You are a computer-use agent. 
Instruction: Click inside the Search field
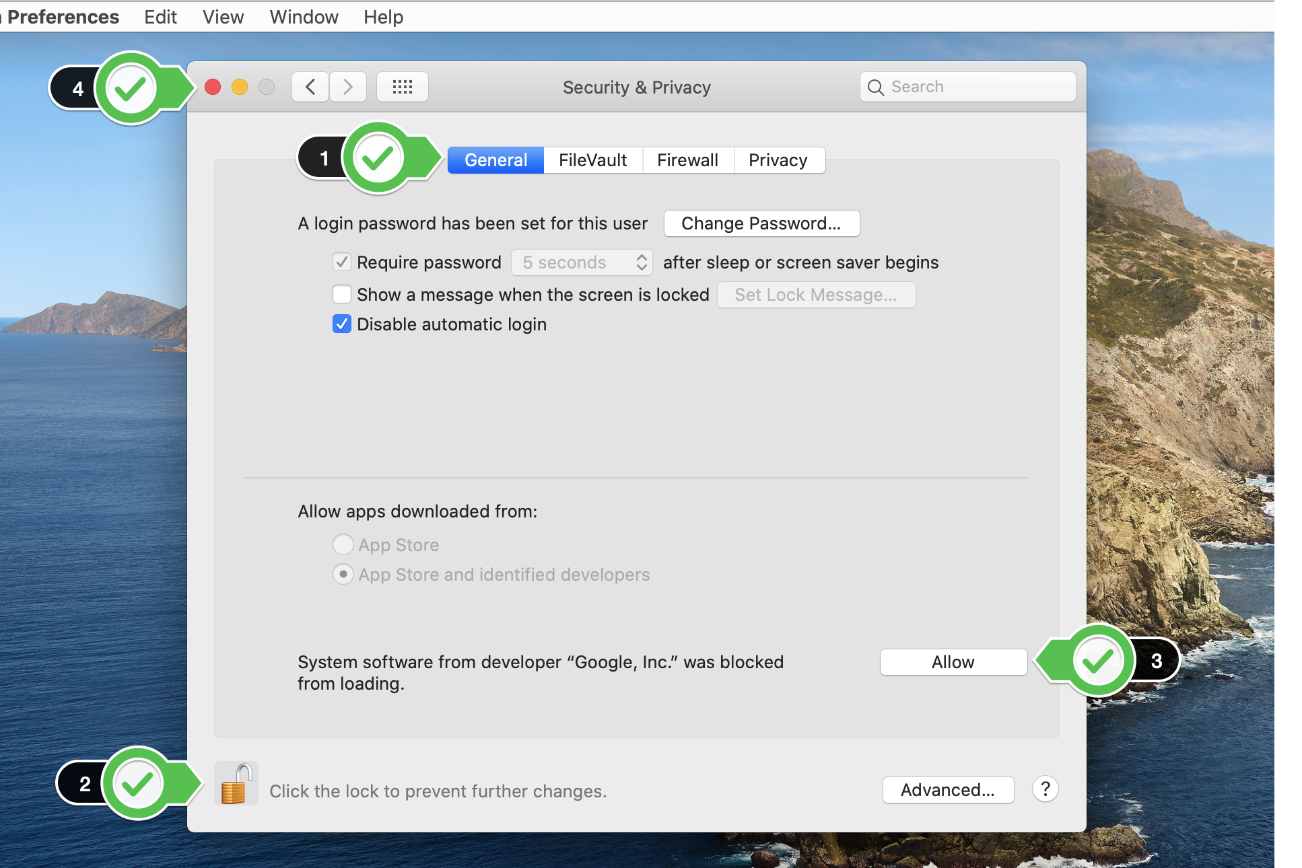pos(976,87)
